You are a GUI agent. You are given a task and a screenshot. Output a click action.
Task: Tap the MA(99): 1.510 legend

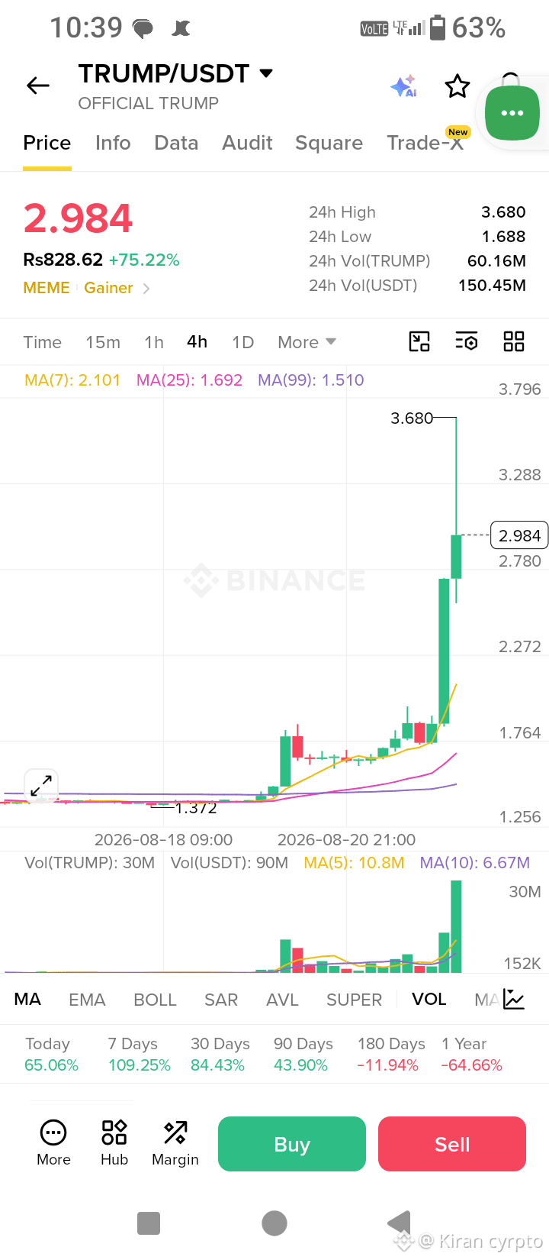(311, 380)
